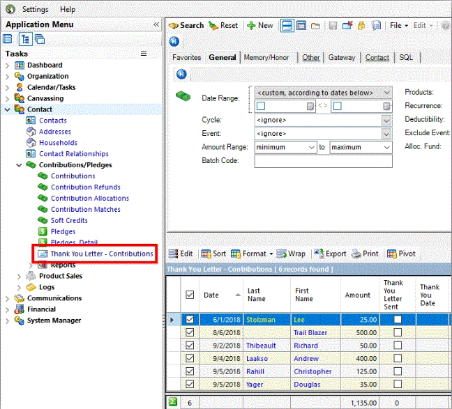Click the Search toolbar button
The width and height of the screenshot is (452, 409).
(x=186, y=26)
